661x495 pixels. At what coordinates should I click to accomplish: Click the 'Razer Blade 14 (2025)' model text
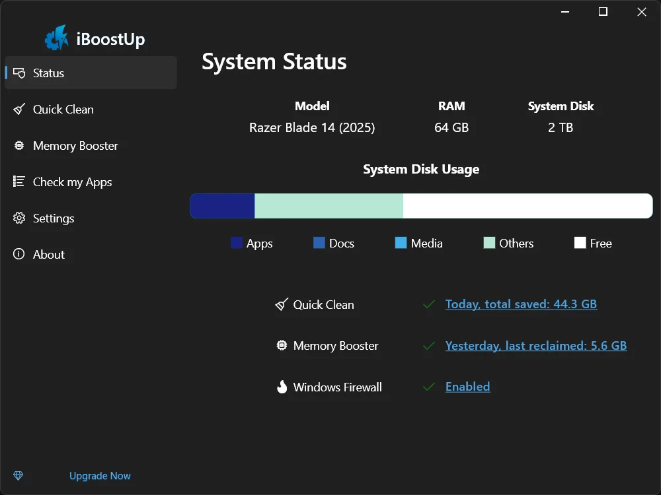[312, 127]
